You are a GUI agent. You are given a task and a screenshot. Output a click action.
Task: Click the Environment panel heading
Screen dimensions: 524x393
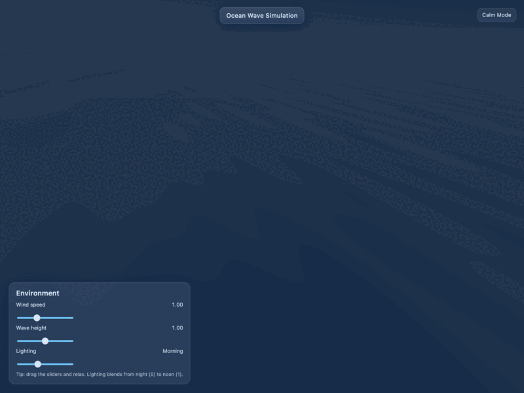click(x=37, y=293)
